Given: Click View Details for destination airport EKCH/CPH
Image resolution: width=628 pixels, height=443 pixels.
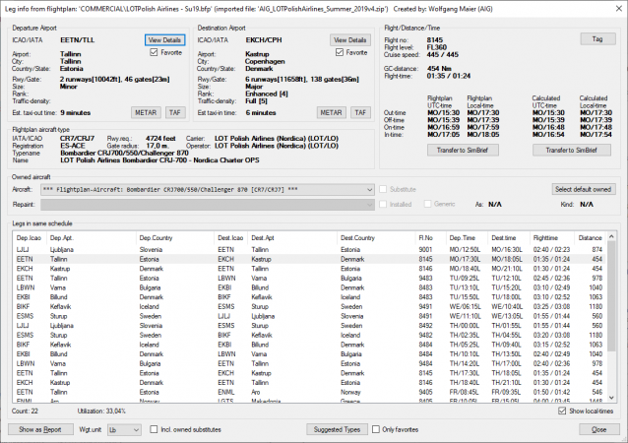Looking at the screenshot, I should pos(350,40).
